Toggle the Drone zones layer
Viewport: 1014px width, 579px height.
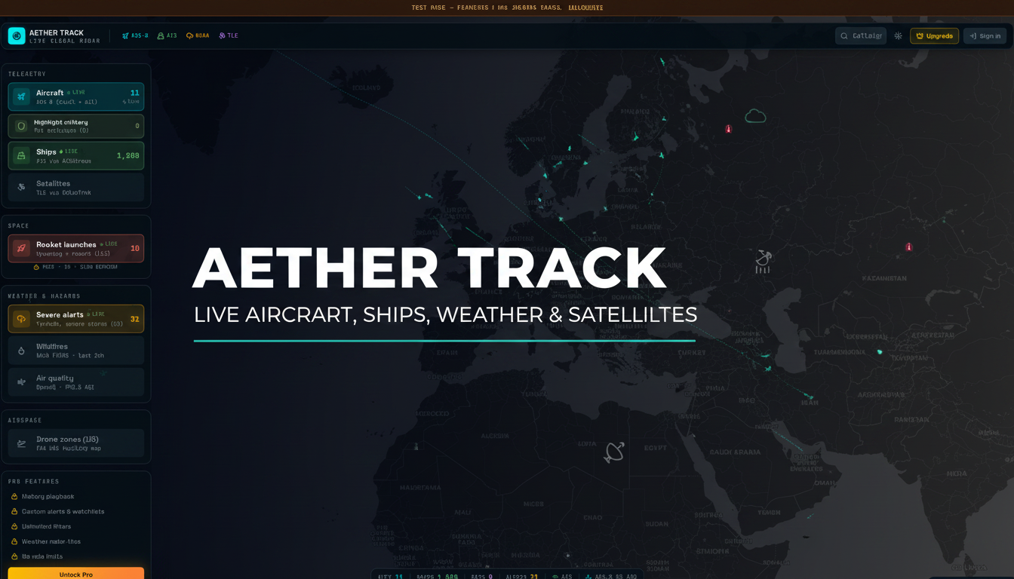pos(76,443)
